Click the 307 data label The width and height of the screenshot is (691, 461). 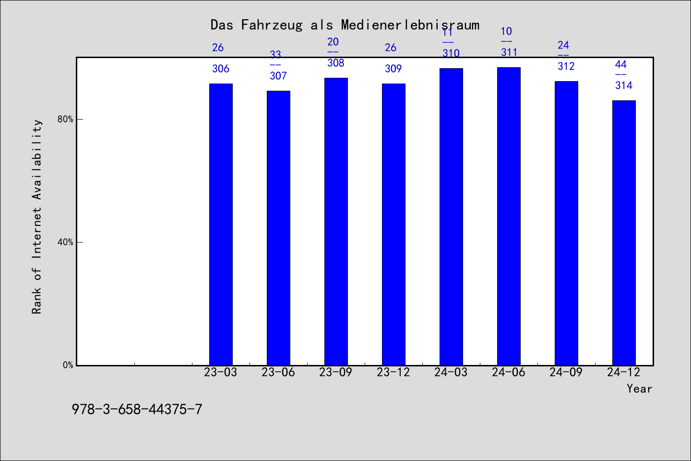point(278,76)
